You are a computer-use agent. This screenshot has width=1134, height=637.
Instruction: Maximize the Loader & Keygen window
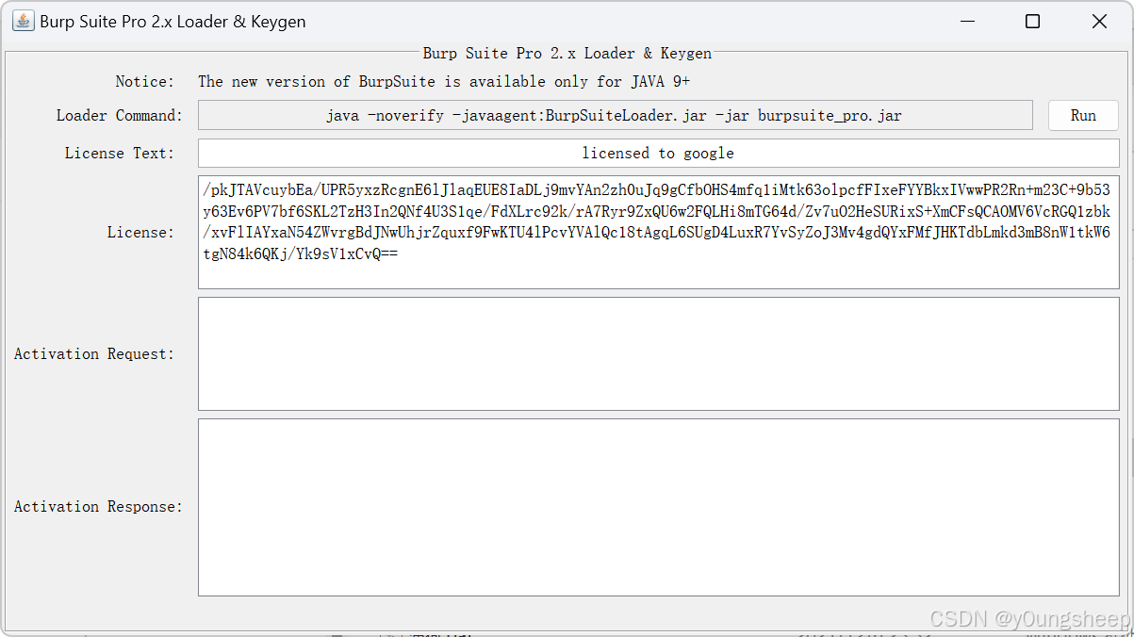click(x=1032, y=22)
